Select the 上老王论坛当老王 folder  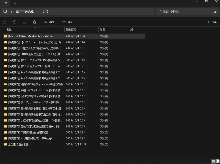click(18, 144)
